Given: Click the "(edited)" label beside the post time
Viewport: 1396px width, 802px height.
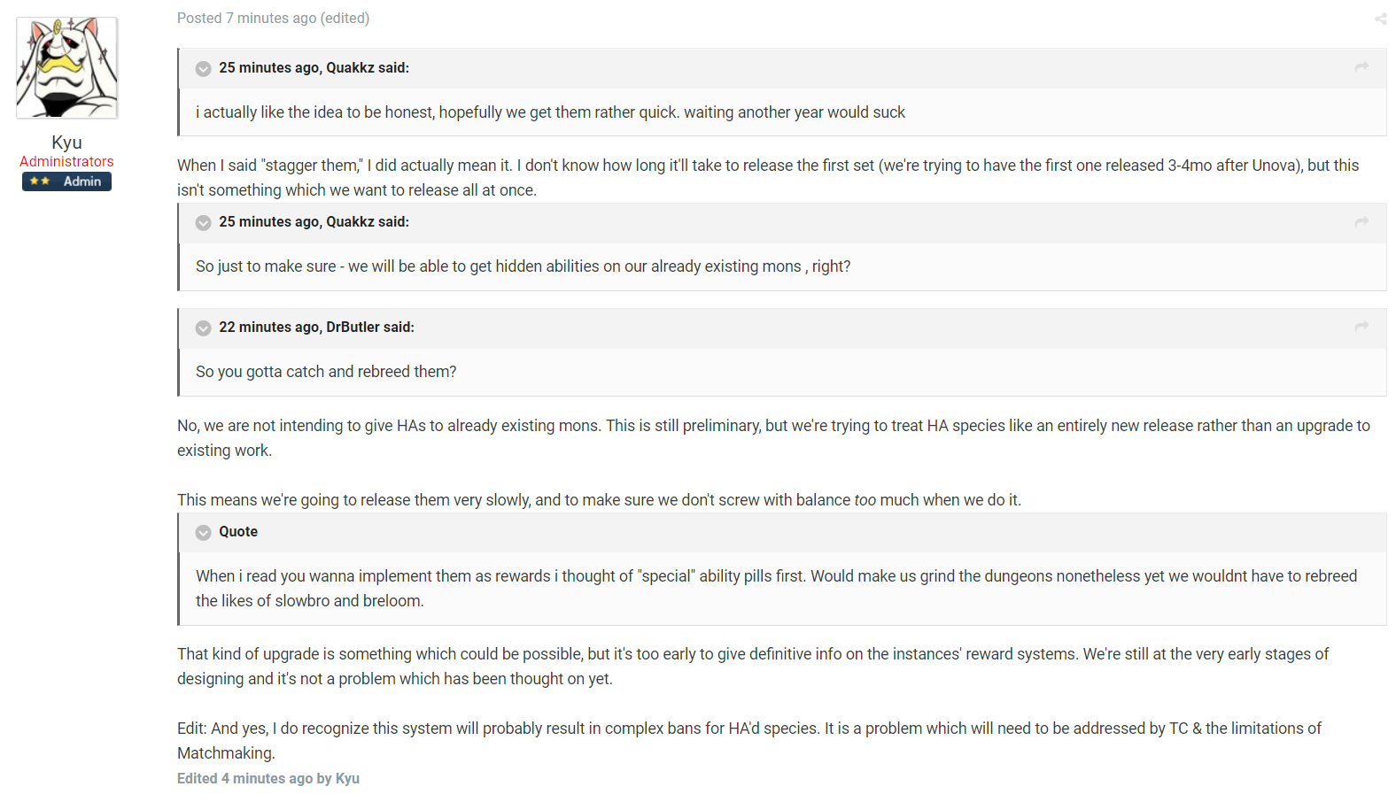Looking at the screenshot, I should pyautogui.click(x=345, y=19).
